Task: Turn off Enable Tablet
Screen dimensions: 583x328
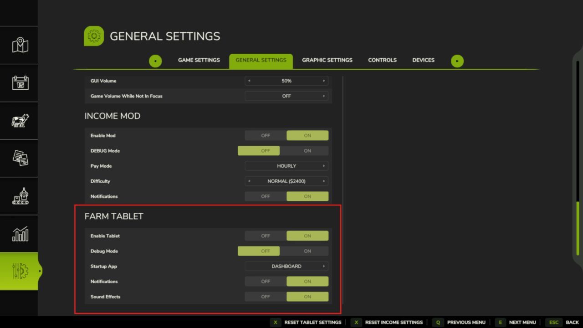Action: 266,236
